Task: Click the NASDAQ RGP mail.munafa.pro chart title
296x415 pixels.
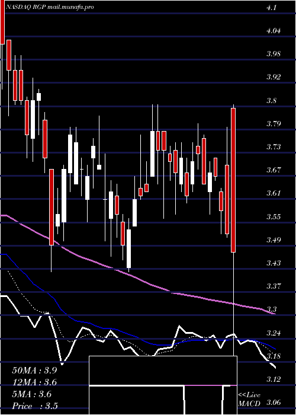Action: coord(50,7)
